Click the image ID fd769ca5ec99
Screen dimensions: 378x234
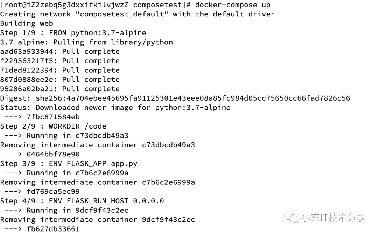point(53,192)
